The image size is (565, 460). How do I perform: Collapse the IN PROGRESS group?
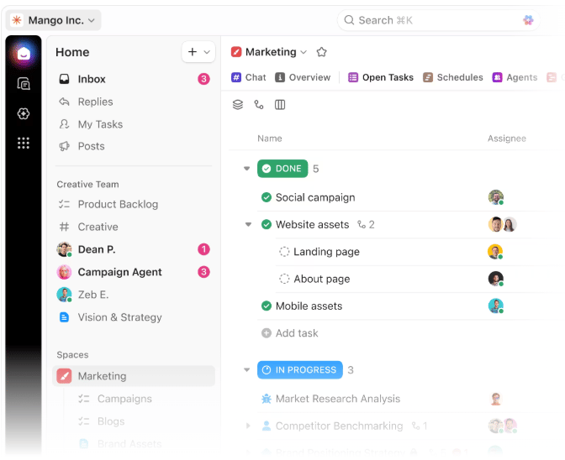click(x=247, y=369)
